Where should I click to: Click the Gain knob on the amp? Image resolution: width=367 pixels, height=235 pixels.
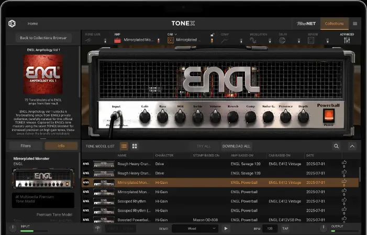[144, 116]
